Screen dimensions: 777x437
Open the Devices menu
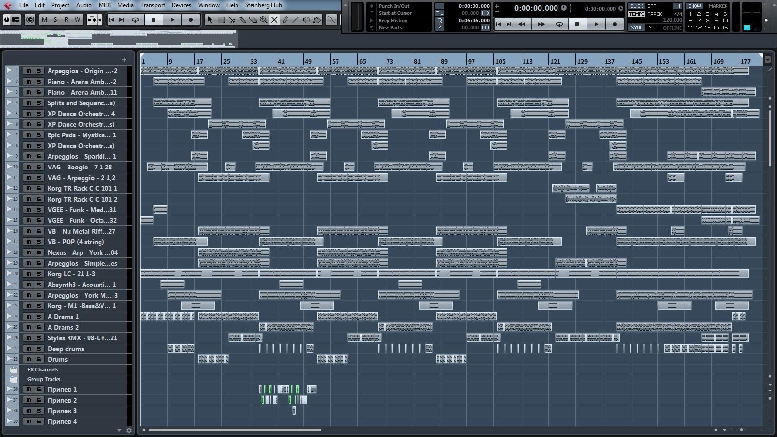(x=181, y=5)
